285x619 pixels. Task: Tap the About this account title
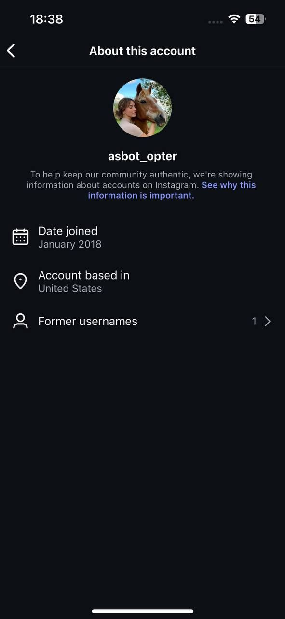142,51
